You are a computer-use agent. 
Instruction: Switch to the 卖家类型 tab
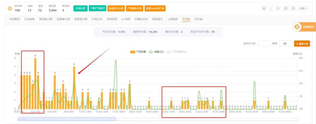coord(112,19)
